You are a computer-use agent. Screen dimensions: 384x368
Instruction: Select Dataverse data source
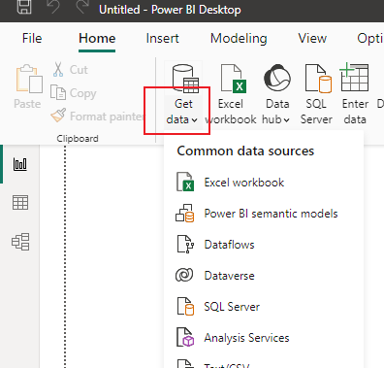264,276
